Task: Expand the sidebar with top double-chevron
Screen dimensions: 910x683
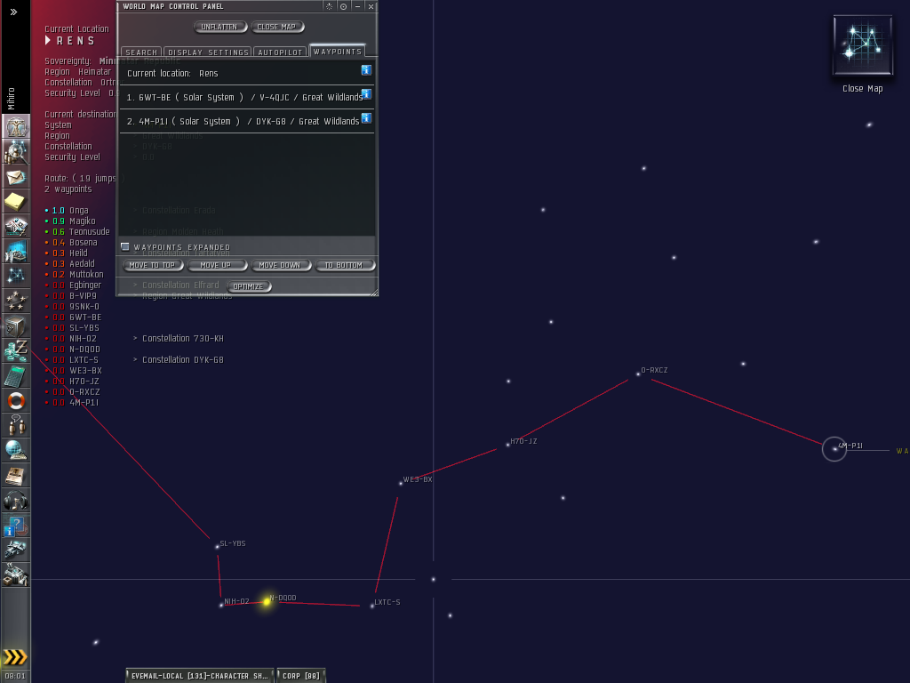Action: click(14, 12)
